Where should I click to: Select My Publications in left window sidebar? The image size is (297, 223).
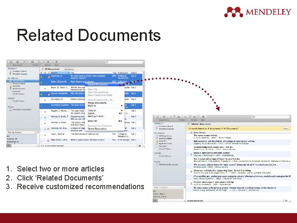click(17, 88)
